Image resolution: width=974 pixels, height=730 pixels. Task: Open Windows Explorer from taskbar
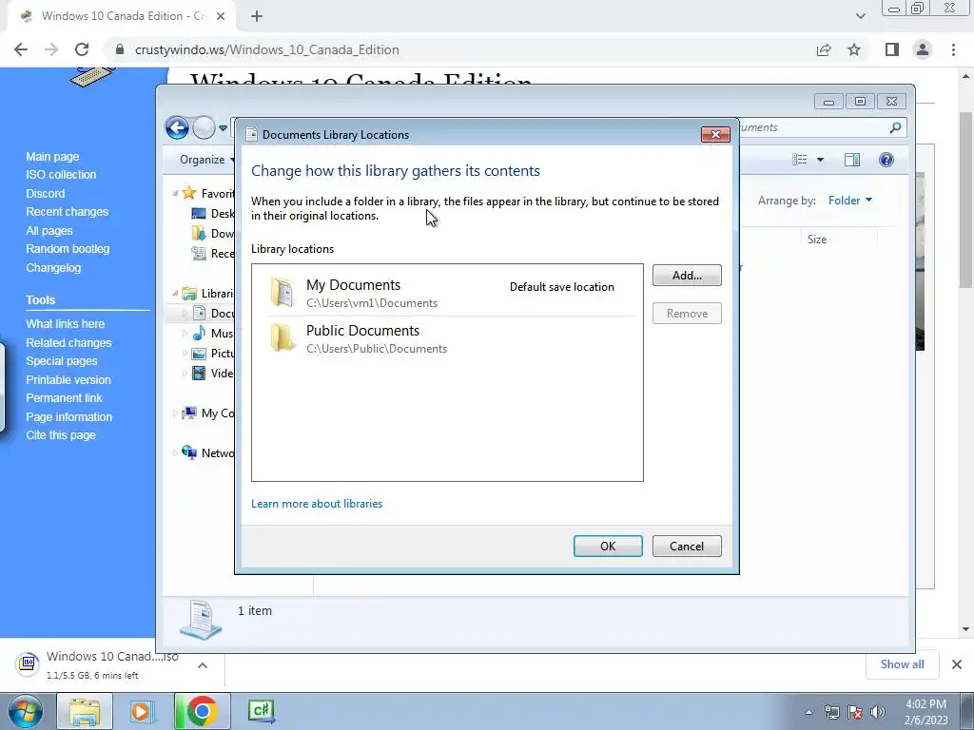pos(85,711)
